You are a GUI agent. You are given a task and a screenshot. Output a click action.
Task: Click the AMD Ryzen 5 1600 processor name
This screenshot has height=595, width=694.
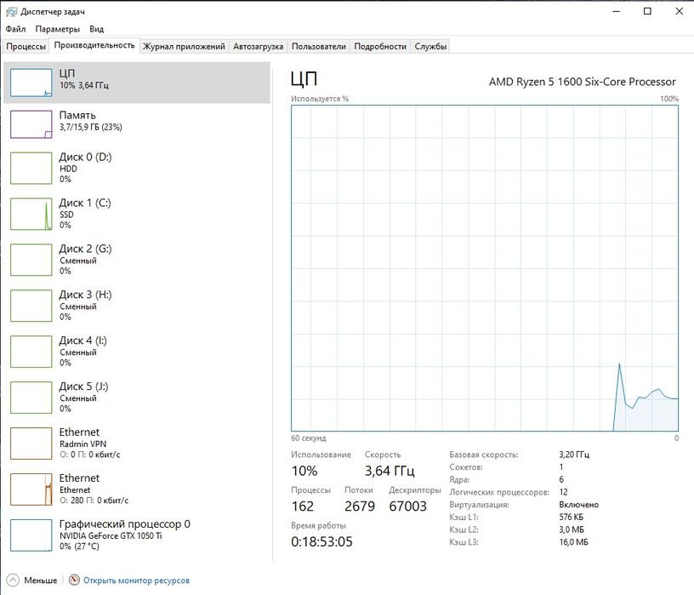coord(582,82)
